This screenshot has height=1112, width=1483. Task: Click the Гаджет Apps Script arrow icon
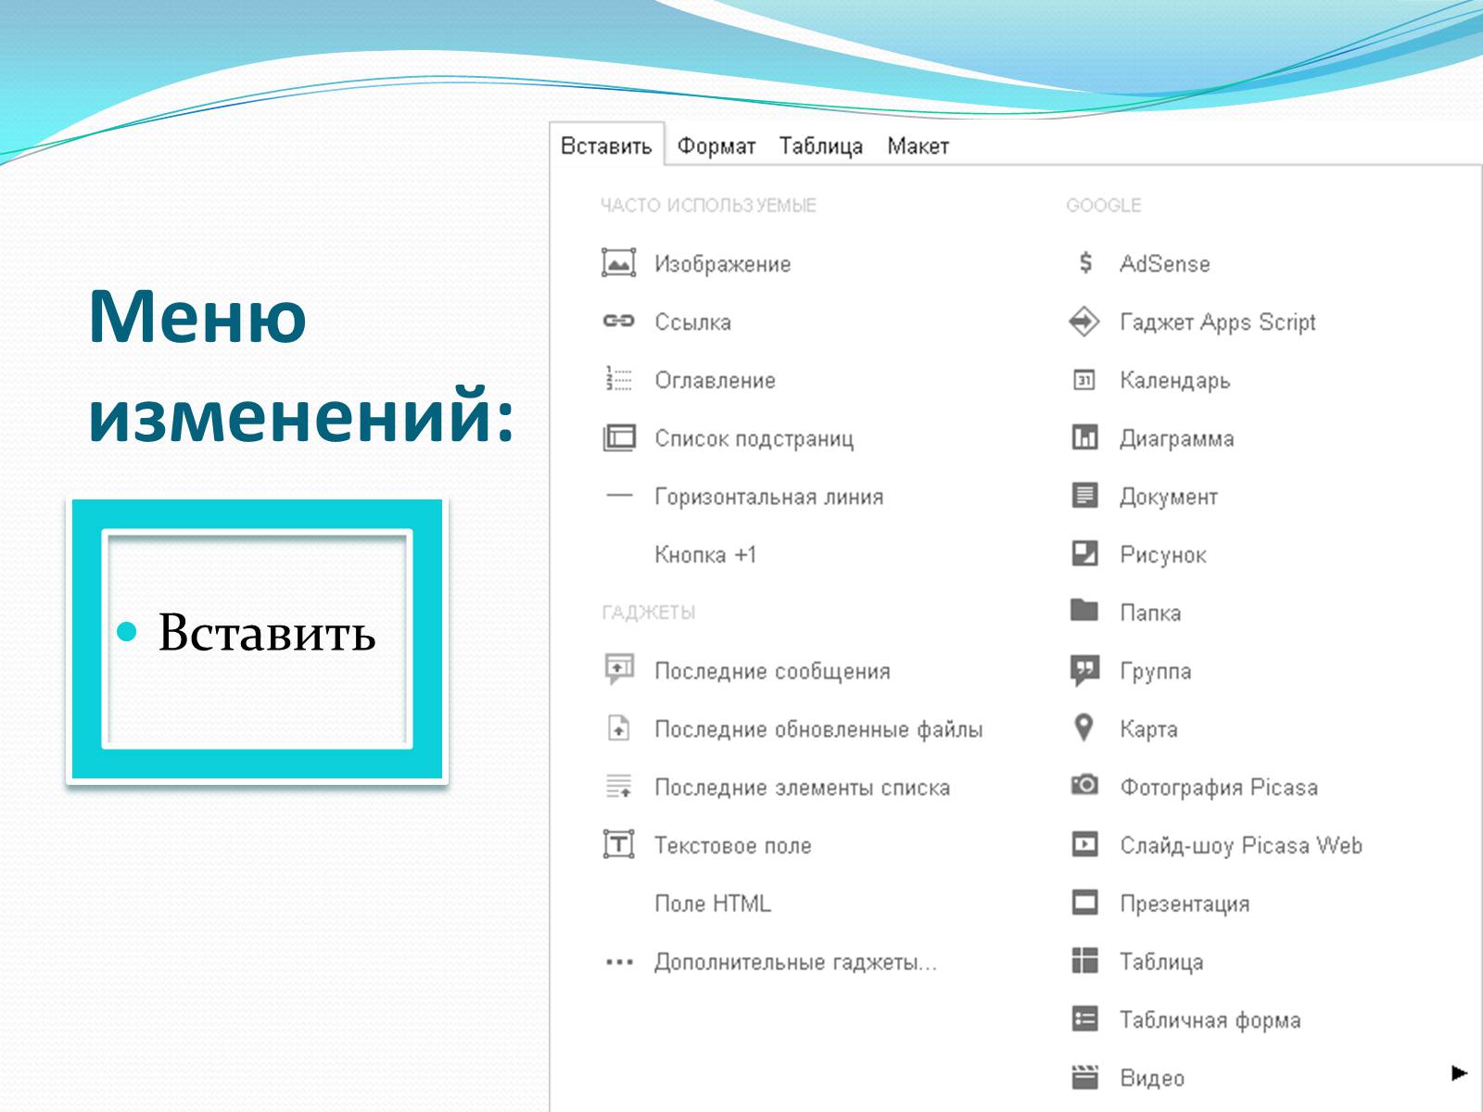tap(1084, 322)
